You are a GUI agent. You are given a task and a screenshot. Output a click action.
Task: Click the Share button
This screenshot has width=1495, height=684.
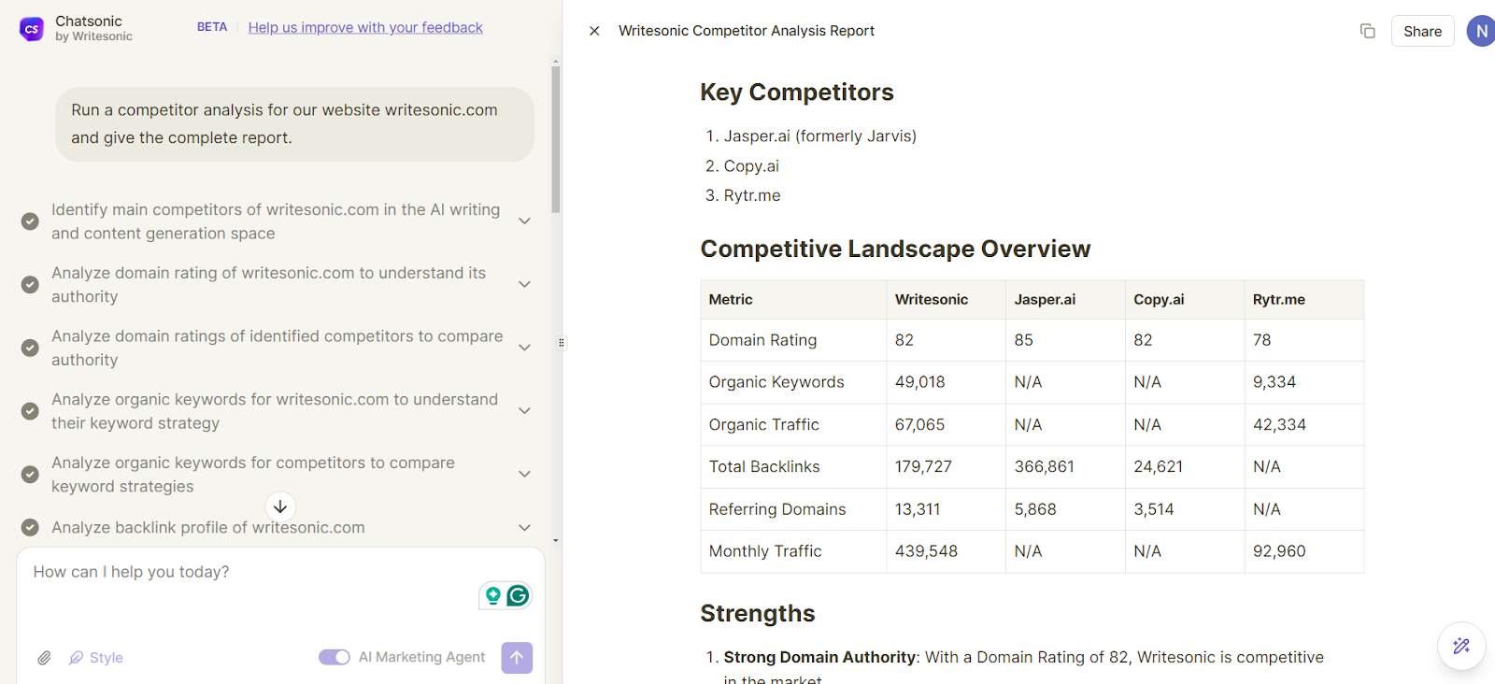coord(1422,31)
